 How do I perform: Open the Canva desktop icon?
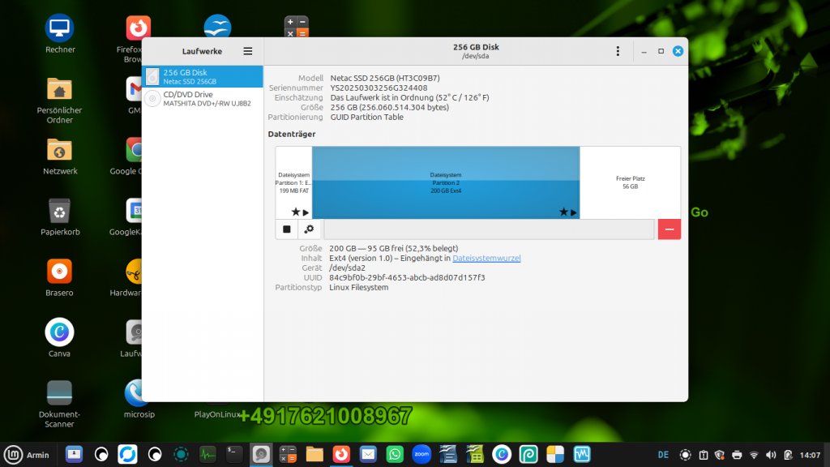pyautogui.click(x=59, y=332)
